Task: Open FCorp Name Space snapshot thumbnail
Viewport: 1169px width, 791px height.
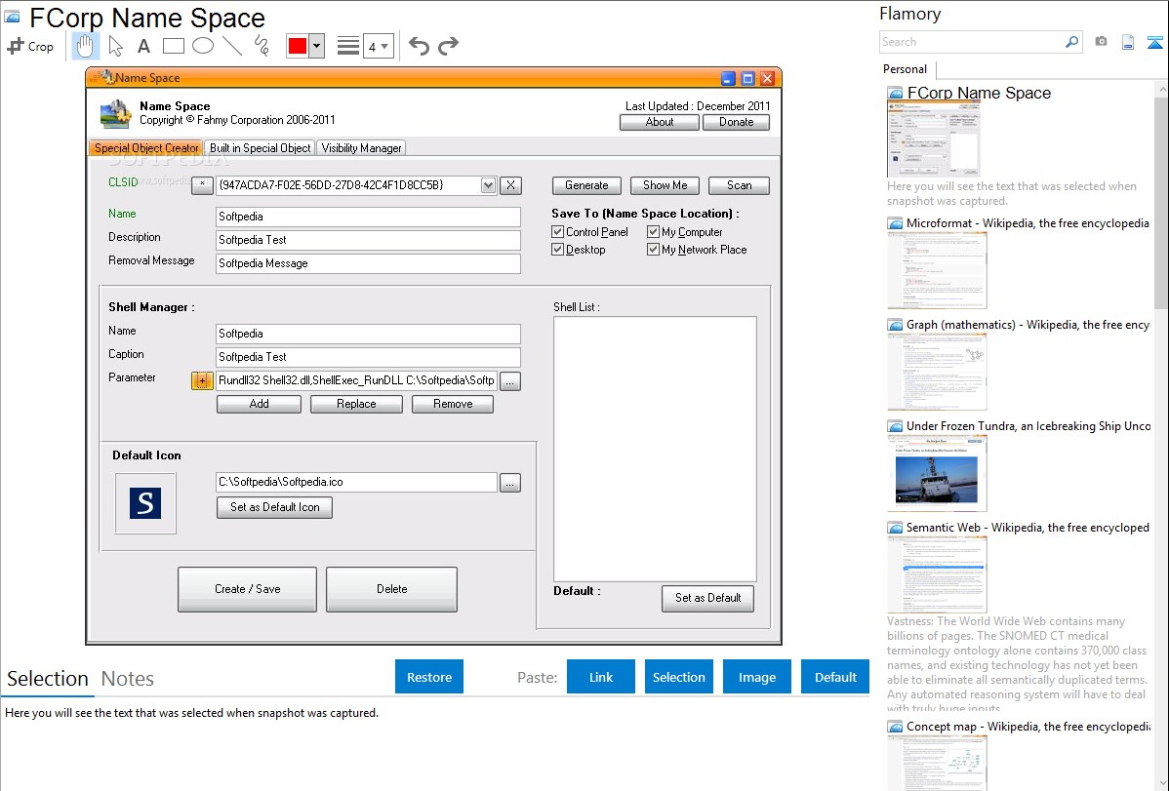Action: (934, 139)
